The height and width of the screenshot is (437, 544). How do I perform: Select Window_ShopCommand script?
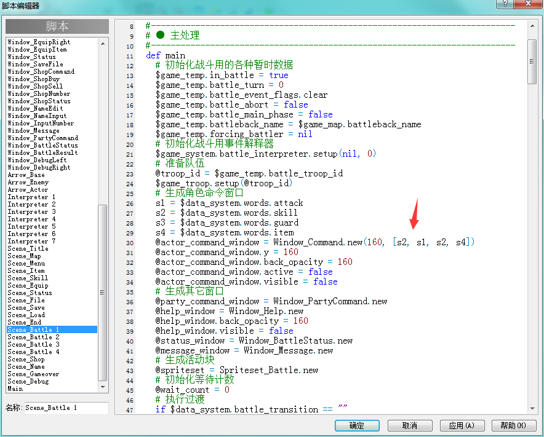click(x=41, y=71)
